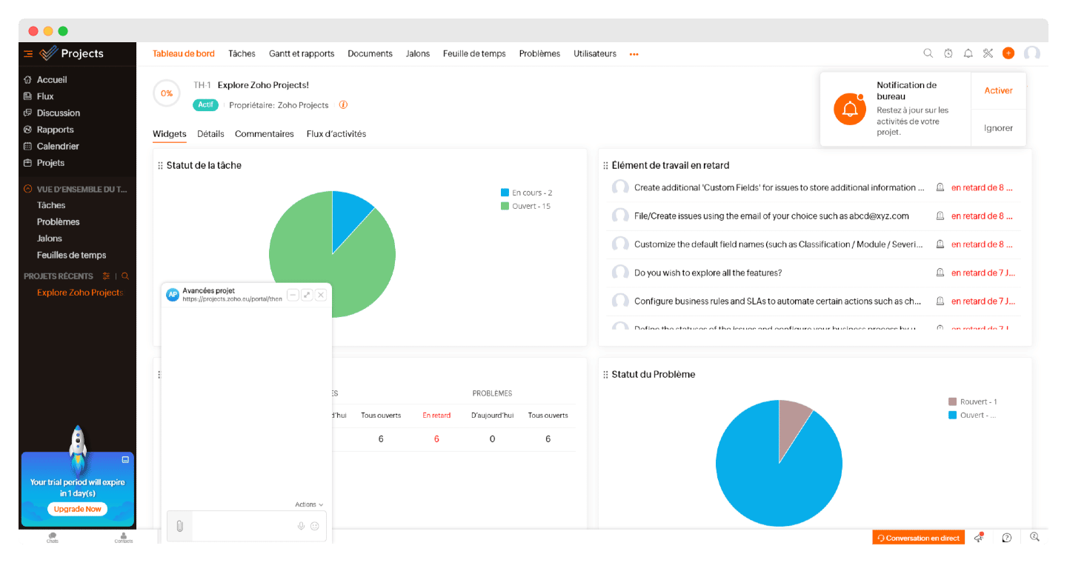Open the Gantt et rapports tab

point(302,53)
